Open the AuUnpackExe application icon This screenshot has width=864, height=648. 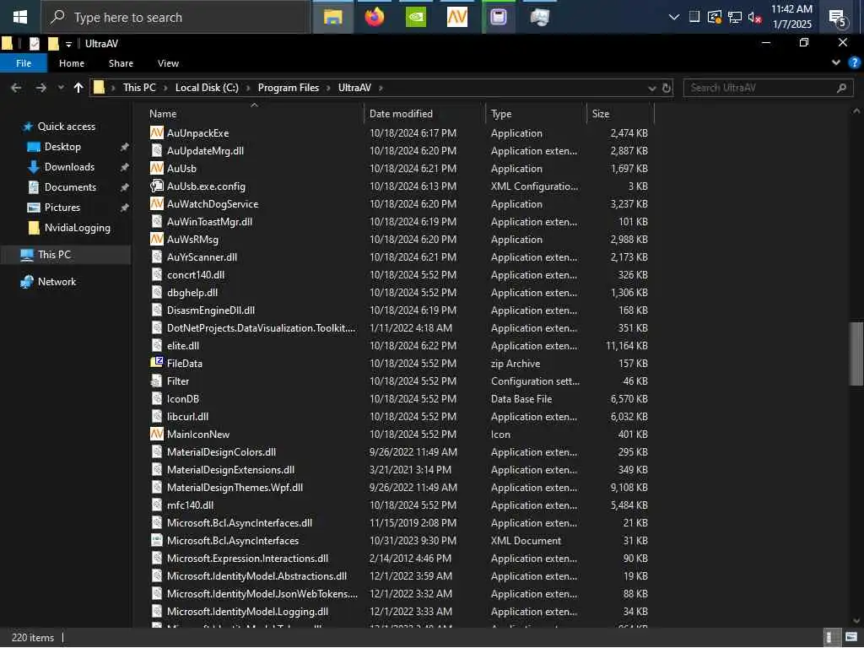(x=157, y=132)
